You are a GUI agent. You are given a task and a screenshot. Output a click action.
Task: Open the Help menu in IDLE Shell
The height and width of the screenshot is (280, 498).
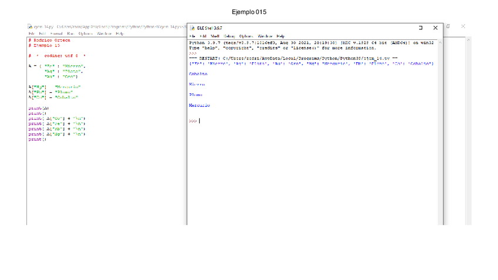(x=281, y=36)
